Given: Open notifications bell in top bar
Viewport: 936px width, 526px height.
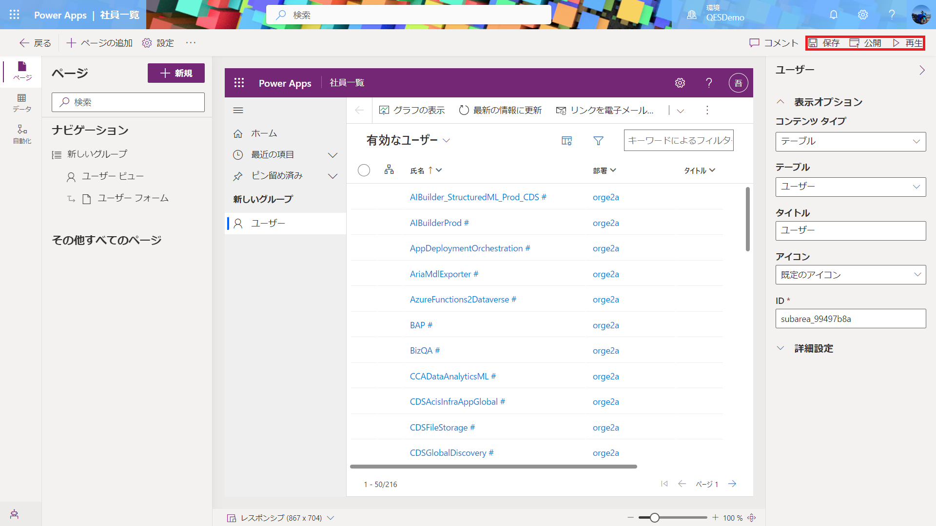Looking at the screenshot, I should (x=834, y=15).
